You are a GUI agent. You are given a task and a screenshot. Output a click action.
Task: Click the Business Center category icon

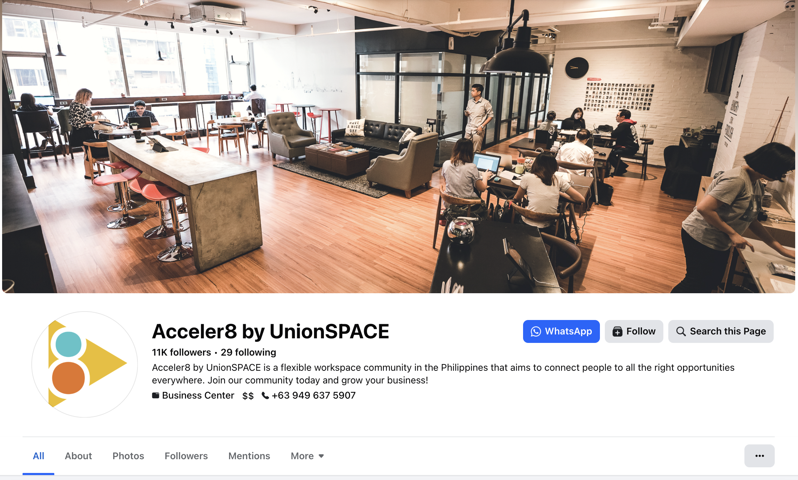pyautogui.click(x=155, y=395)
